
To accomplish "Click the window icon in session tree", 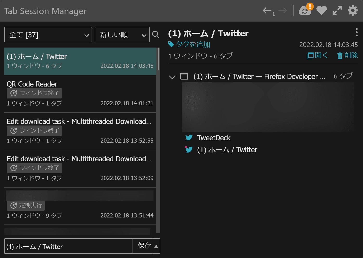I will tap(184, 76).
